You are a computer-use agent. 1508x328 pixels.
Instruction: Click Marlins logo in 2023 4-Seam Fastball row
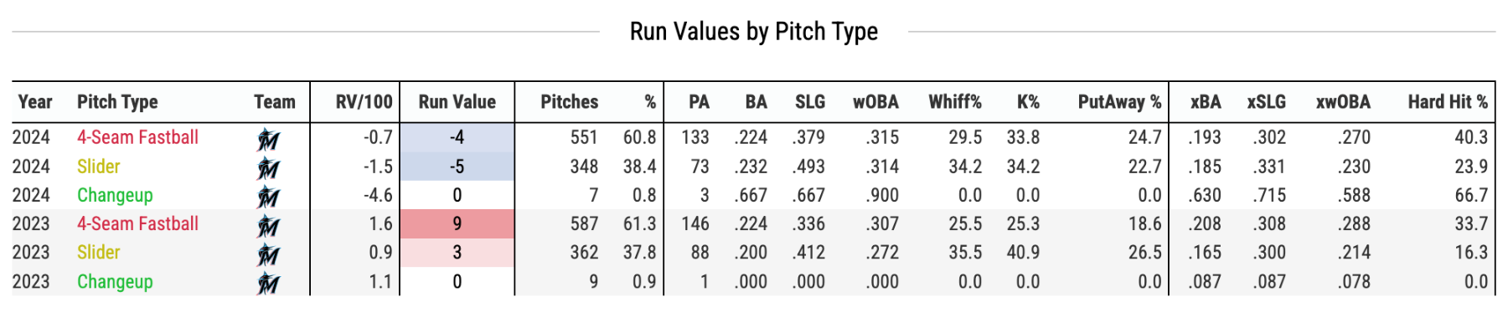coord(268,225)
